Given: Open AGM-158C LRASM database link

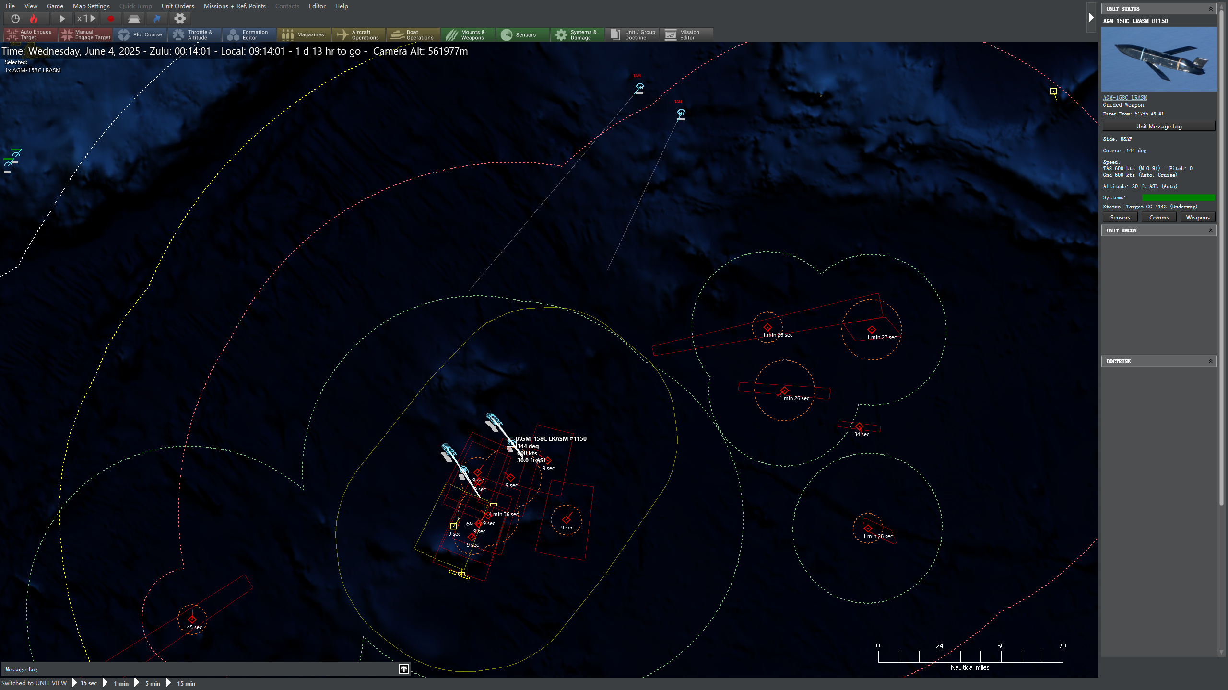Looking at the screenshot, I should [x=1125, y=98].
